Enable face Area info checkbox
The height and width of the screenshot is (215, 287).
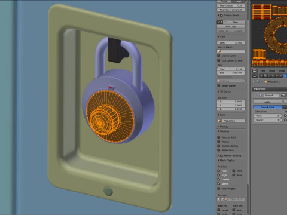tap(234, 210)
